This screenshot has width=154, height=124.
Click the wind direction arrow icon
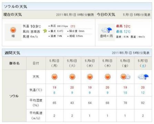[x=45, y=31]
